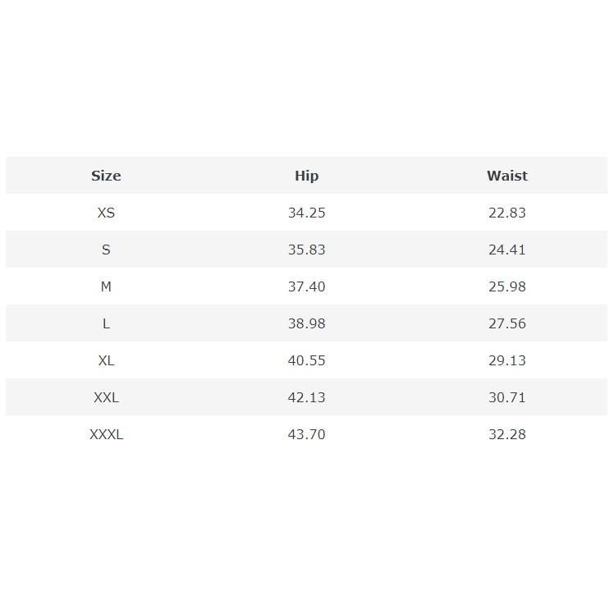Click hip value 35.83
Viewport: 614px width, 614px height.
pos(306,250)
